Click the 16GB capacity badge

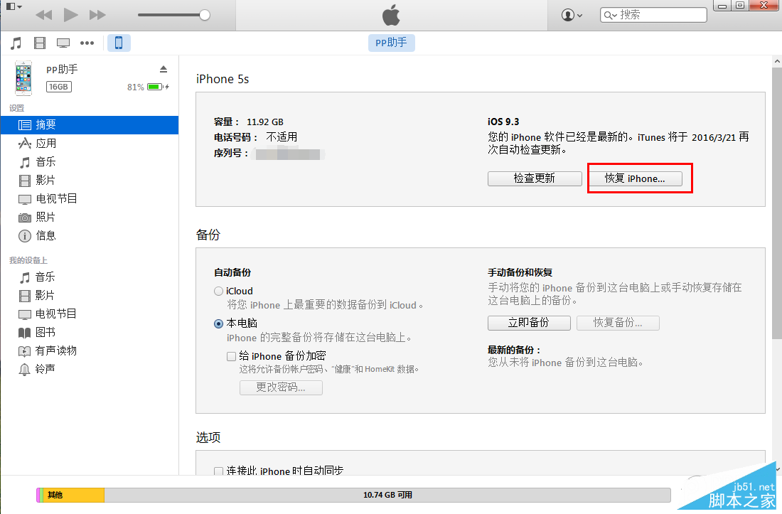click(x=59, y=87)
